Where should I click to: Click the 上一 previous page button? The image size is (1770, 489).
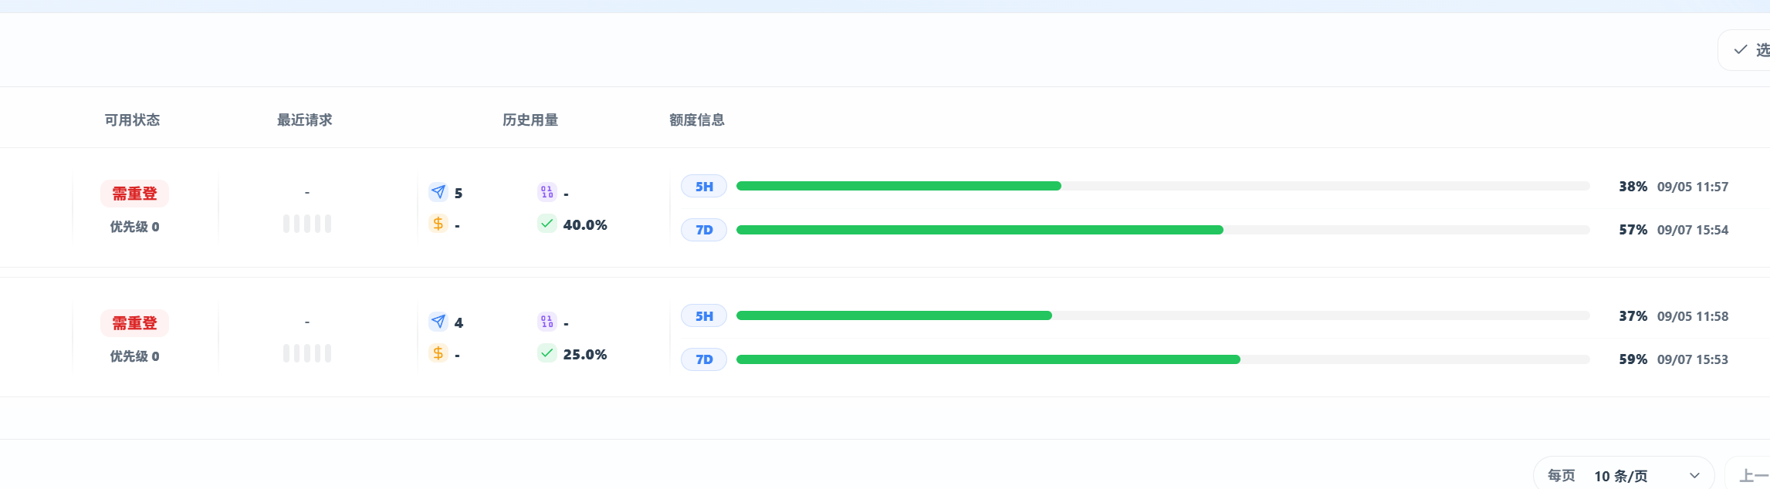(x=1749, y=476)
